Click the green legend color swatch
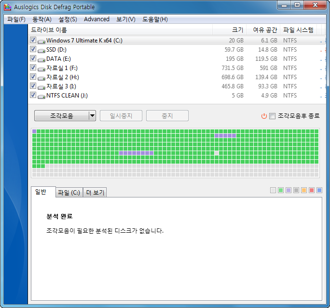Viewport: 330px width, 308px height. (x=281, y=190)
